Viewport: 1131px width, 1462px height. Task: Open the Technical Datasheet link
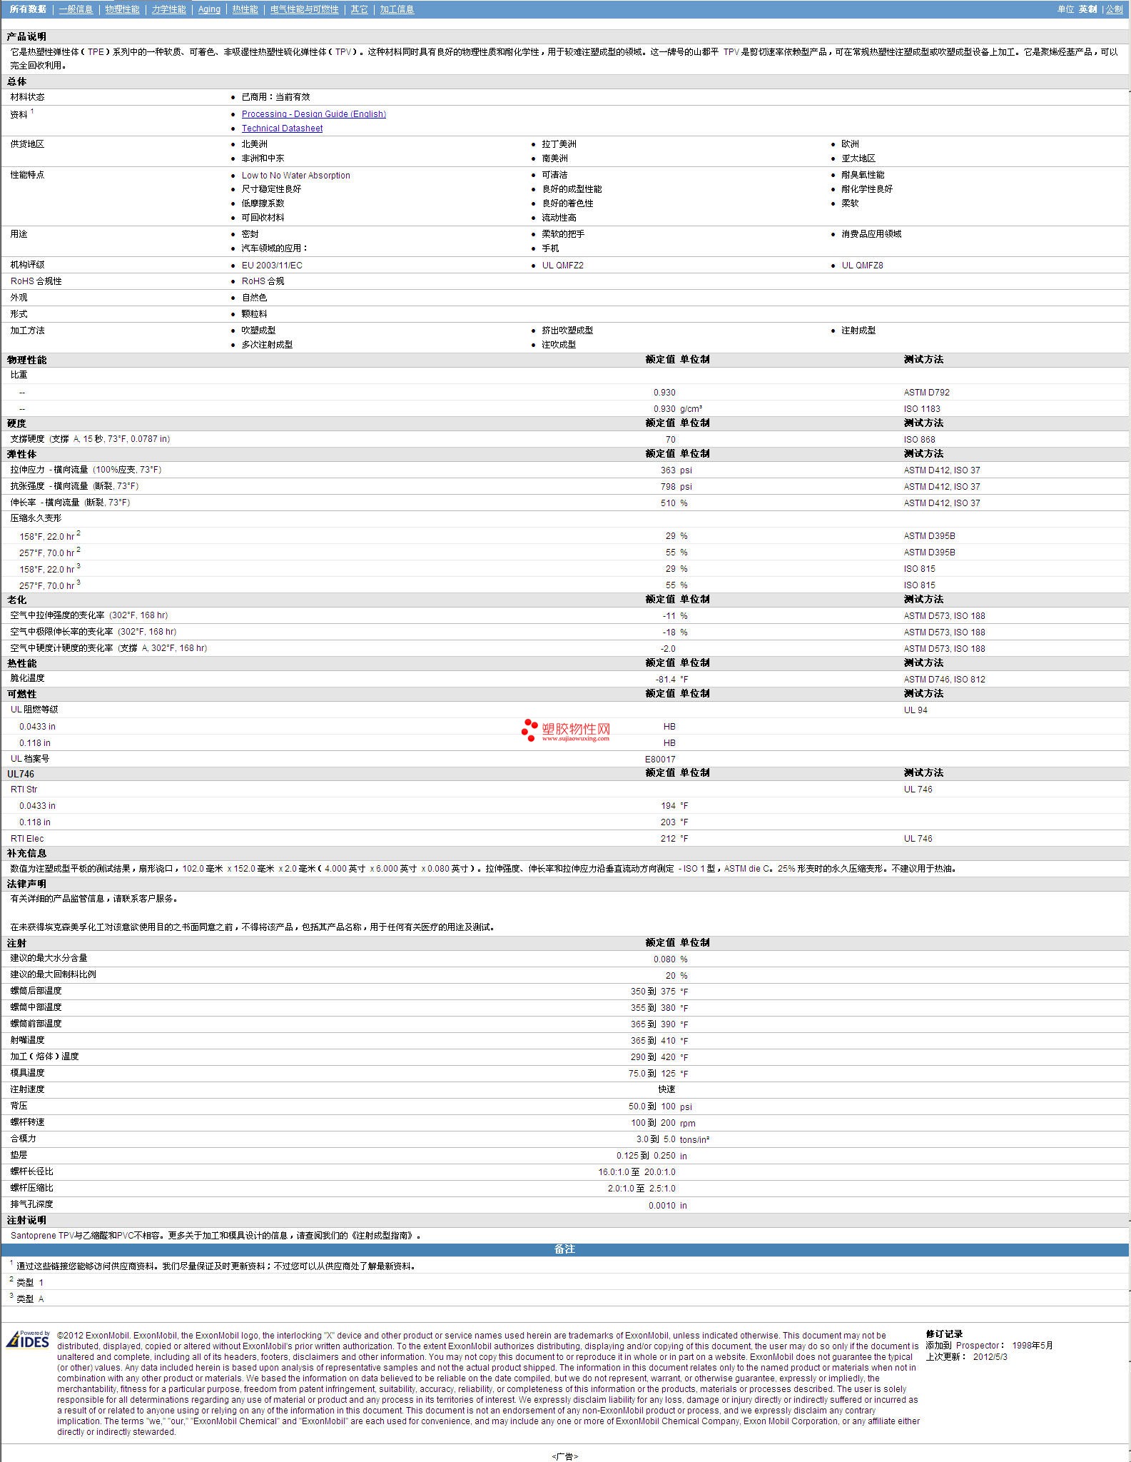[282, 128]
